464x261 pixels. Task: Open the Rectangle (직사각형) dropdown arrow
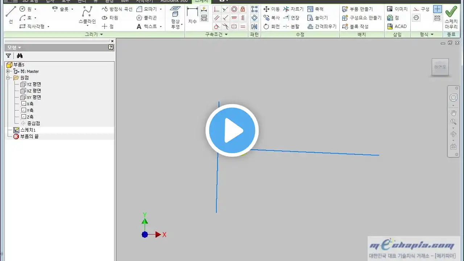tap(48, 27)
